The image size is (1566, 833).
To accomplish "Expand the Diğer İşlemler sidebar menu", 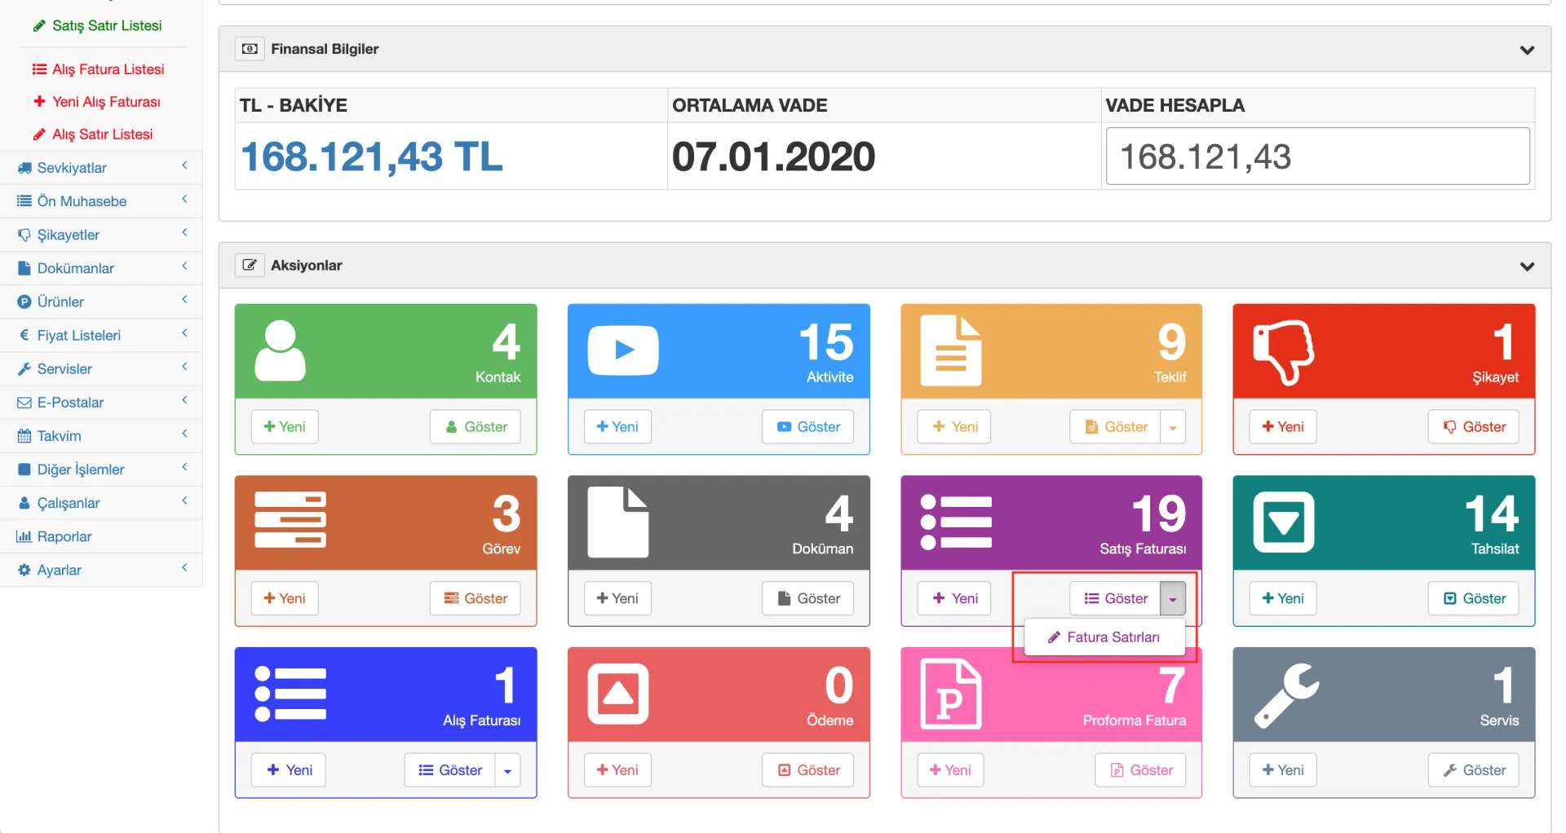I will coord(101,469).
